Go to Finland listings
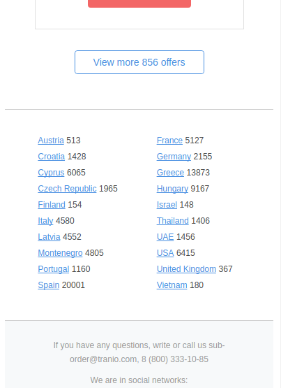The height and width of the screenshot is (388, 281). click(52, 205)
